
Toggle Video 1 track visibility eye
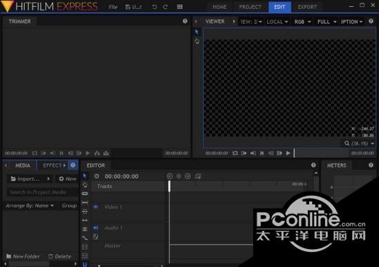pos(95,207)
